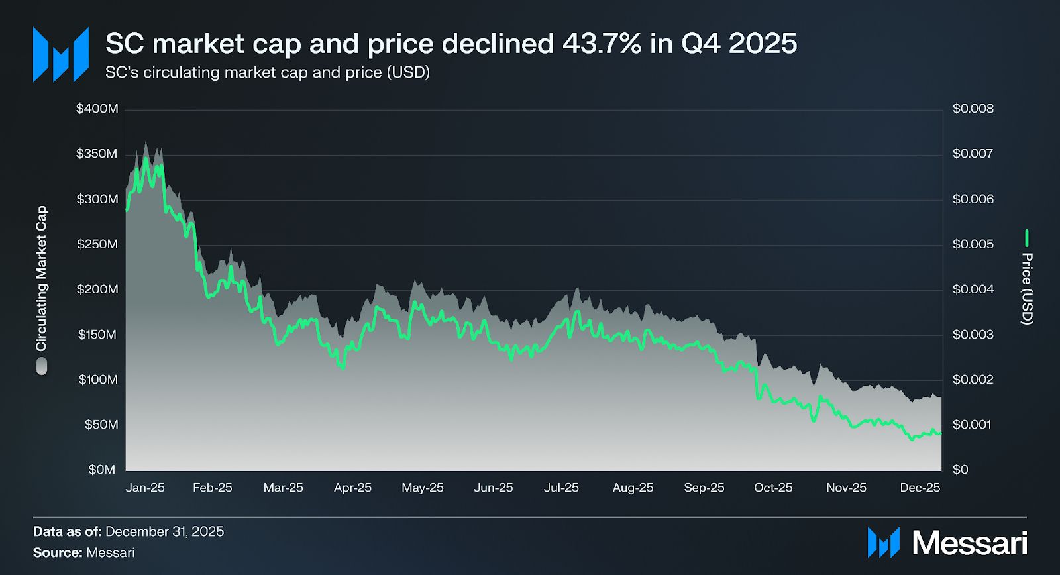Click the Oct-25 x-axis label
Image resolution: width=1060 pixels, height=575 pixels.
tap(773, 488)
